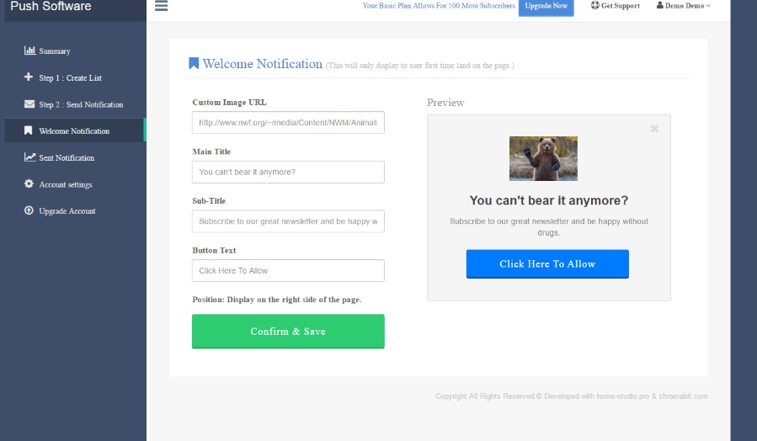Click the Summary bar chart icon
Screen dimensions: 757x441
click(30, 50)
